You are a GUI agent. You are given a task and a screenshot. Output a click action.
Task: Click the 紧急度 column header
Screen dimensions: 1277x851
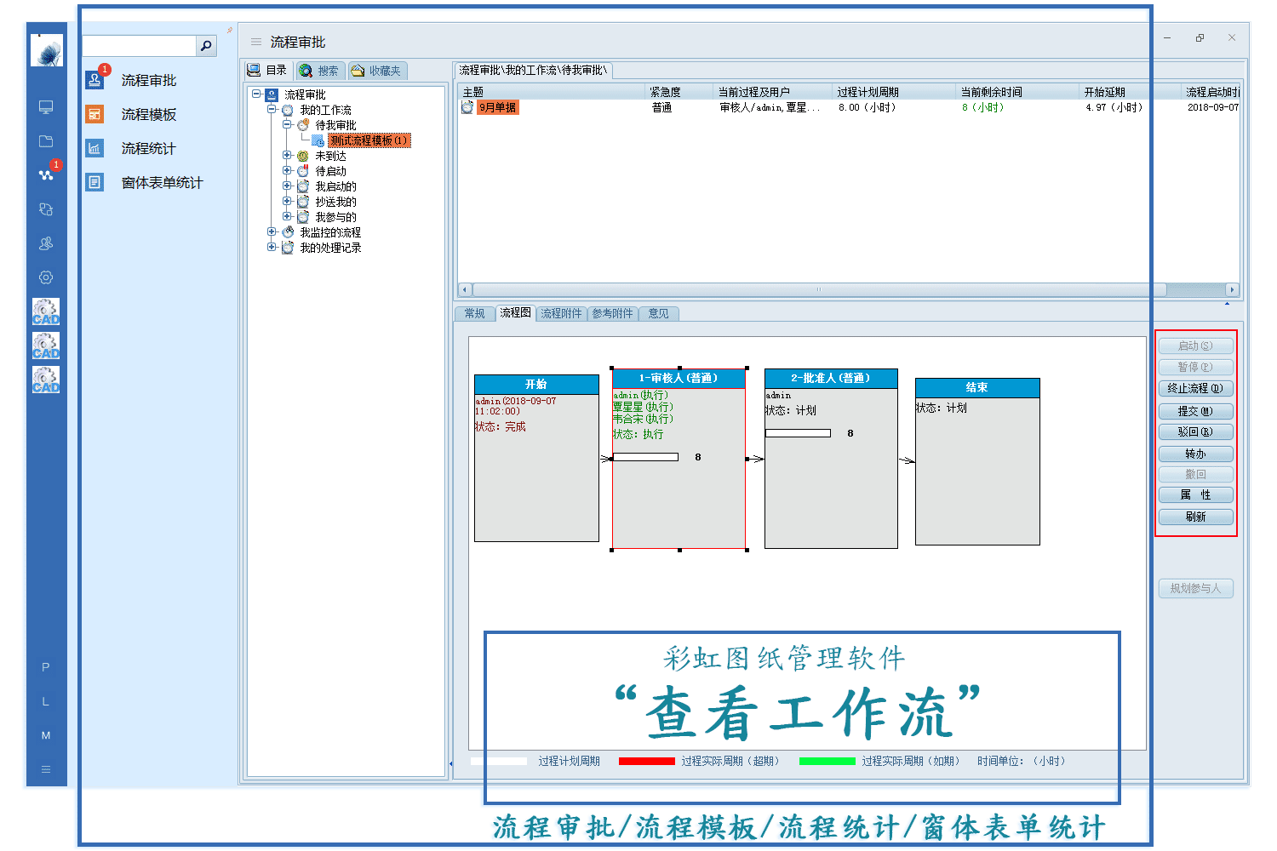[679, 92]
